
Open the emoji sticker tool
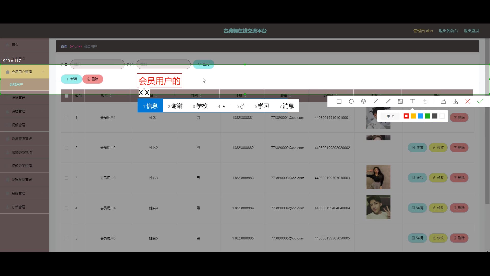pyautogui.click(x=363, y=101)
